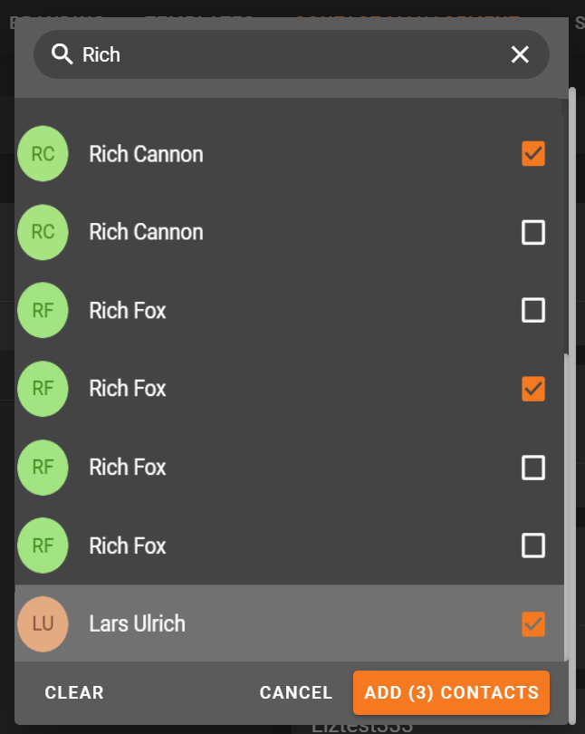Check the first Rich Fox checkbox

click(533, 311)
